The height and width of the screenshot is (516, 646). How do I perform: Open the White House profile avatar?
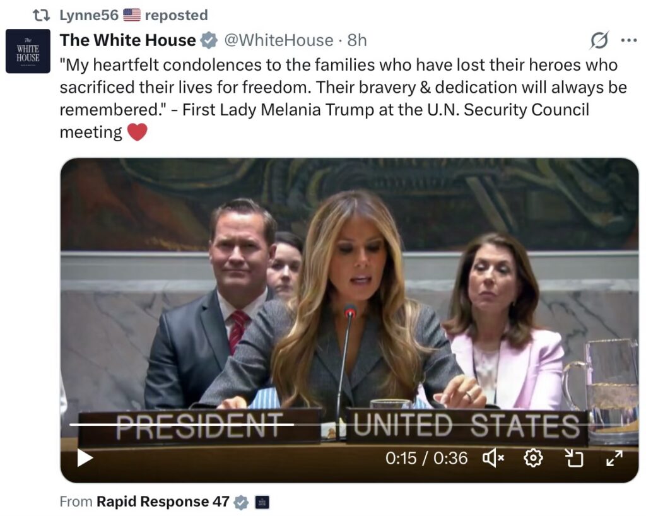click(x=28, y=51)
